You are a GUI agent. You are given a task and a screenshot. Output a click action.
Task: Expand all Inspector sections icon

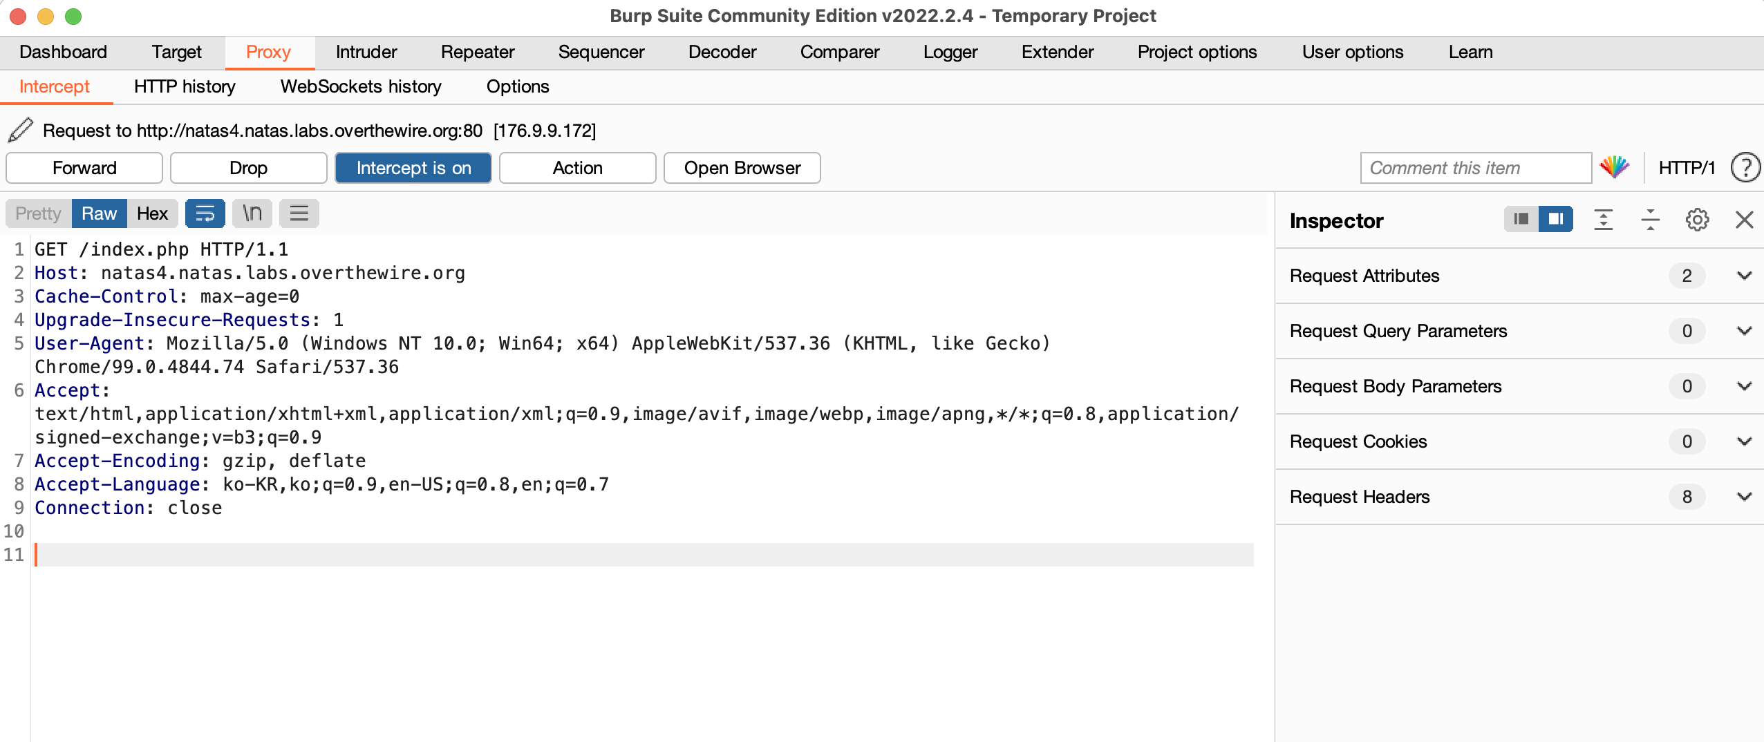coord(1603,220)
